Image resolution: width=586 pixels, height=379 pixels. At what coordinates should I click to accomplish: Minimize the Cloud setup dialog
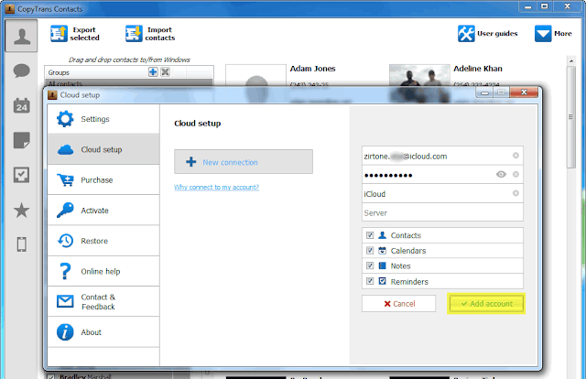click(484, 92)
